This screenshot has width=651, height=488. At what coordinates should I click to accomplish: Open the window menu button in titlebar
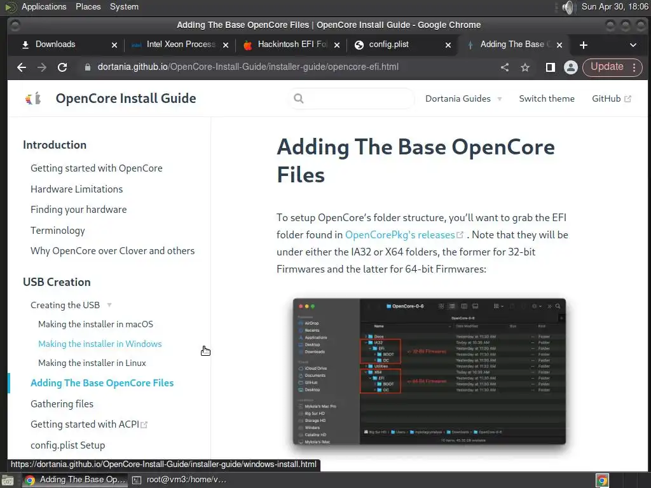coord(15,25)
